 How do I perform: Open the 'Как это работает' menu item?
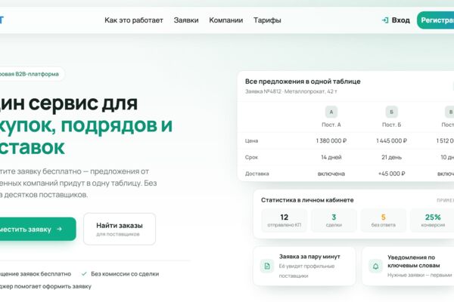[134, 20]
